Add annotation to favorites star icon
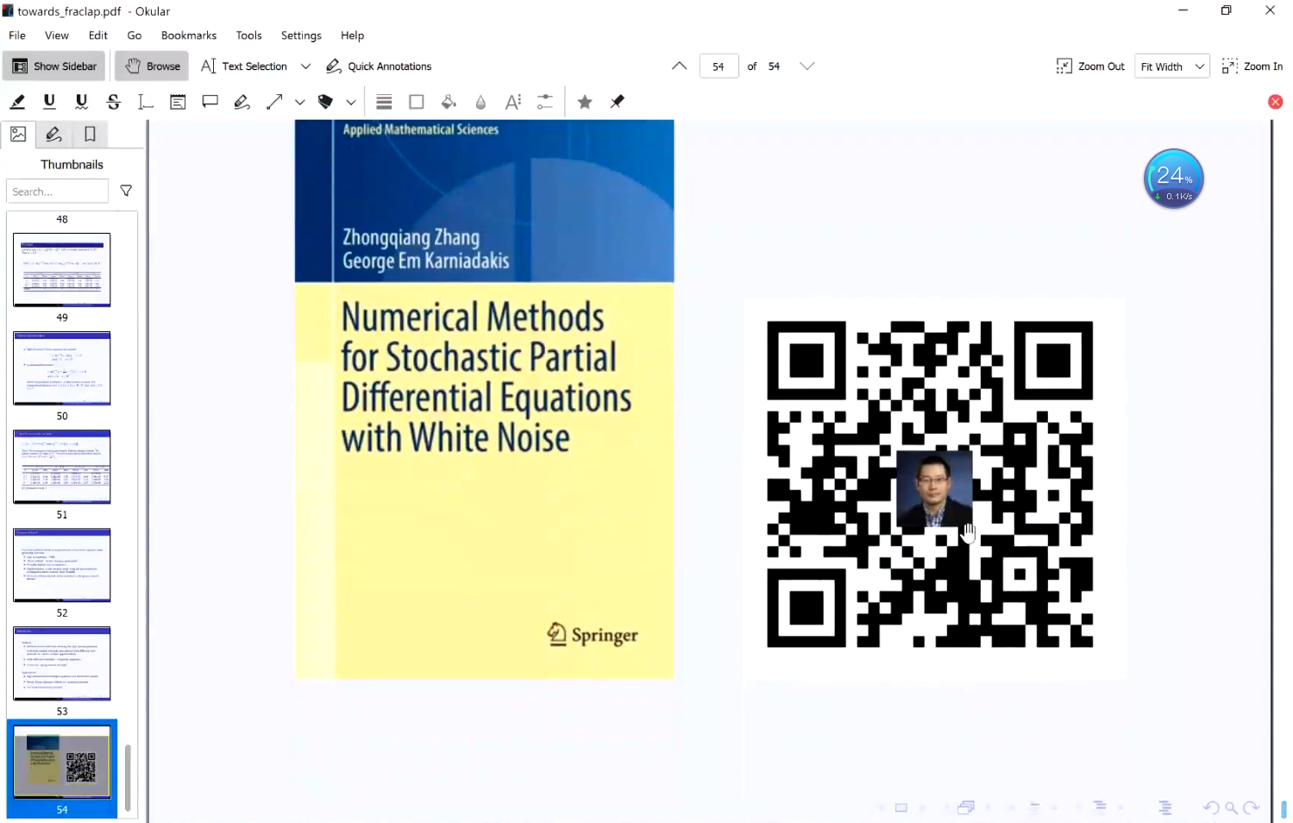This screenshot has width=1293, height=823. (585, 102)
